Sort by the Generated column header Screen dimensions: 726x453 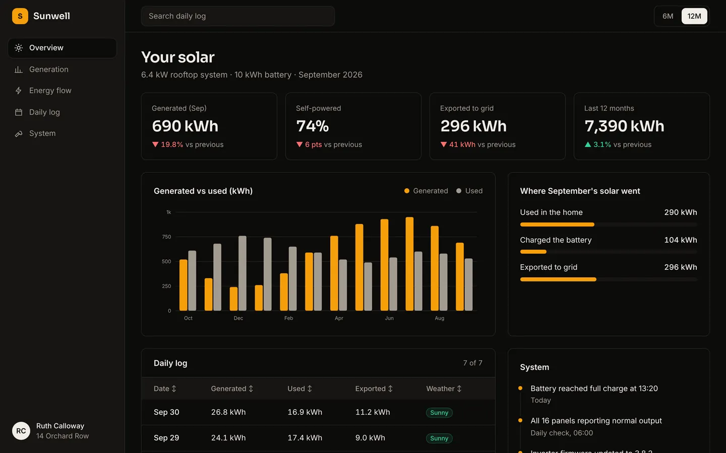[x=232, y=389]
